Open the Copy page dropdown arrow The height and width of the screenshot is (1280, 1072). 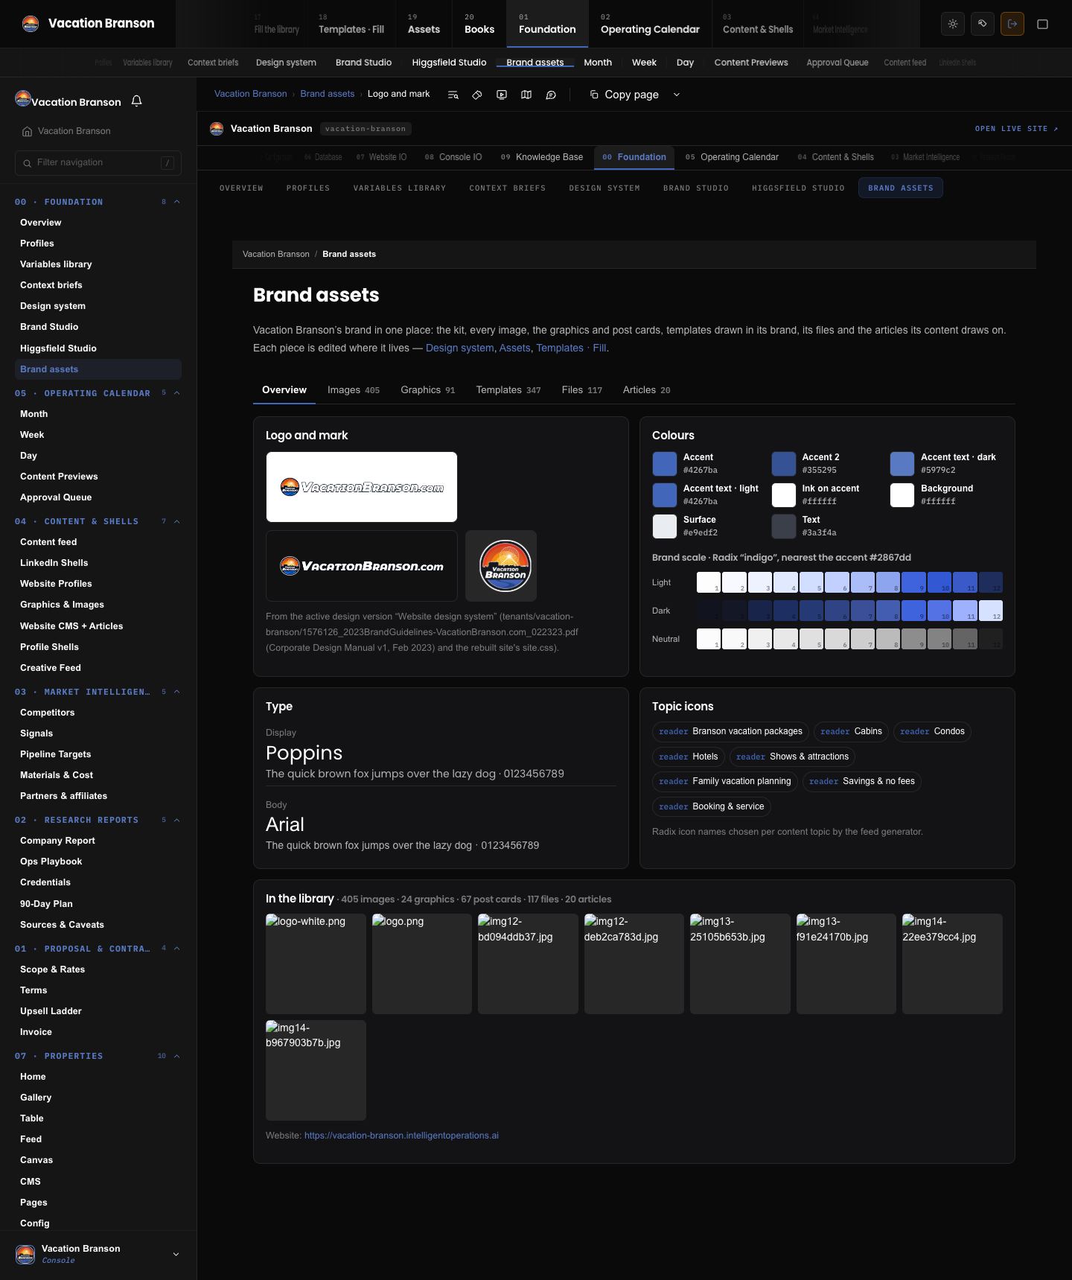[676, 95]
